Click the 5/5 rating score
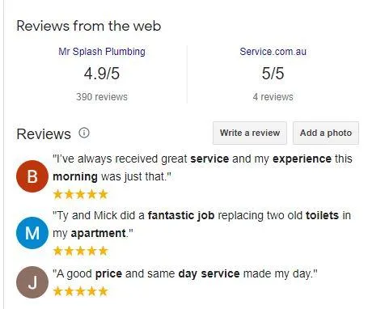The height and width of the screenshot is (309, 368). [x=273, y=74]
